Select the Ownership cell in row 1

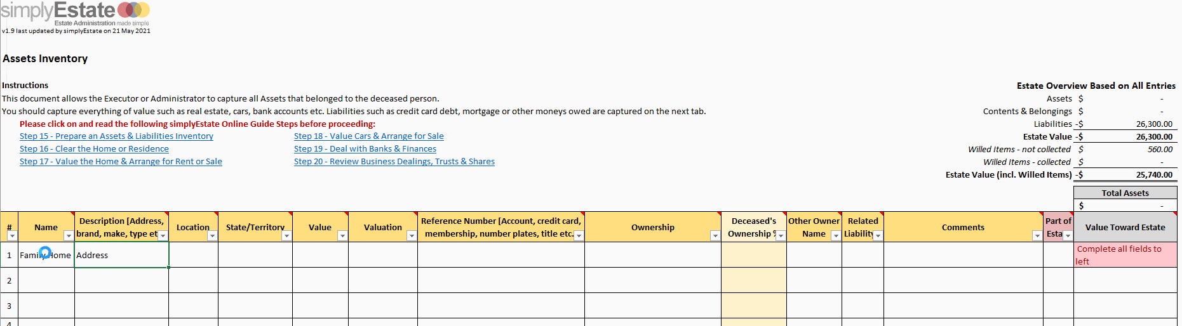tap(653, 255)
